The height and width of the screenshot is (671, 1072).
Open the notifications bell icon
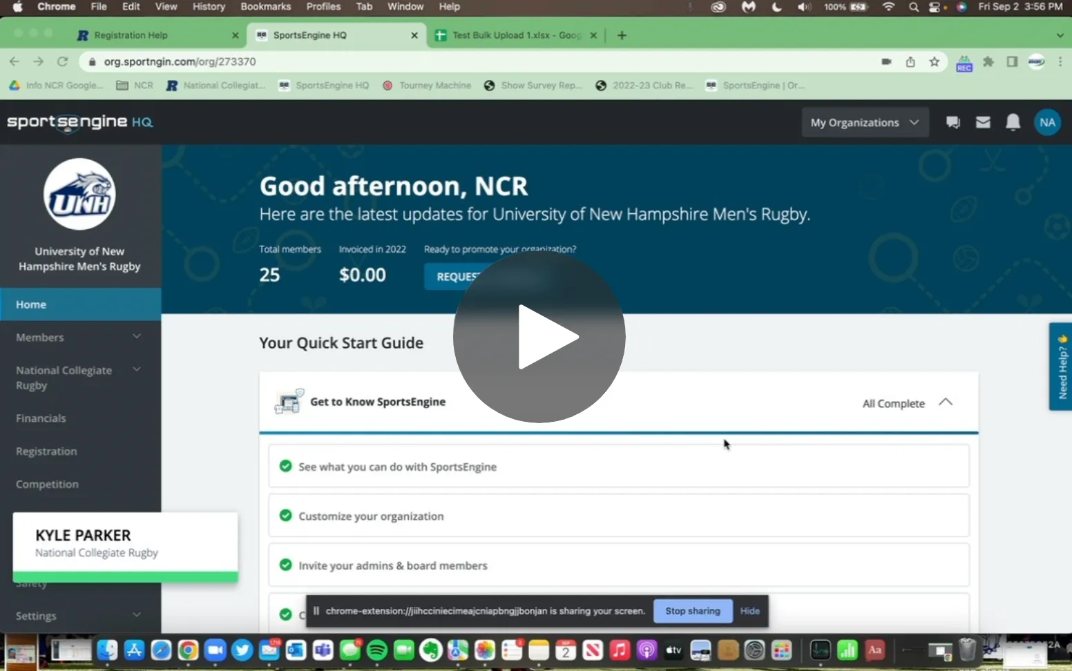point(1013,122)
